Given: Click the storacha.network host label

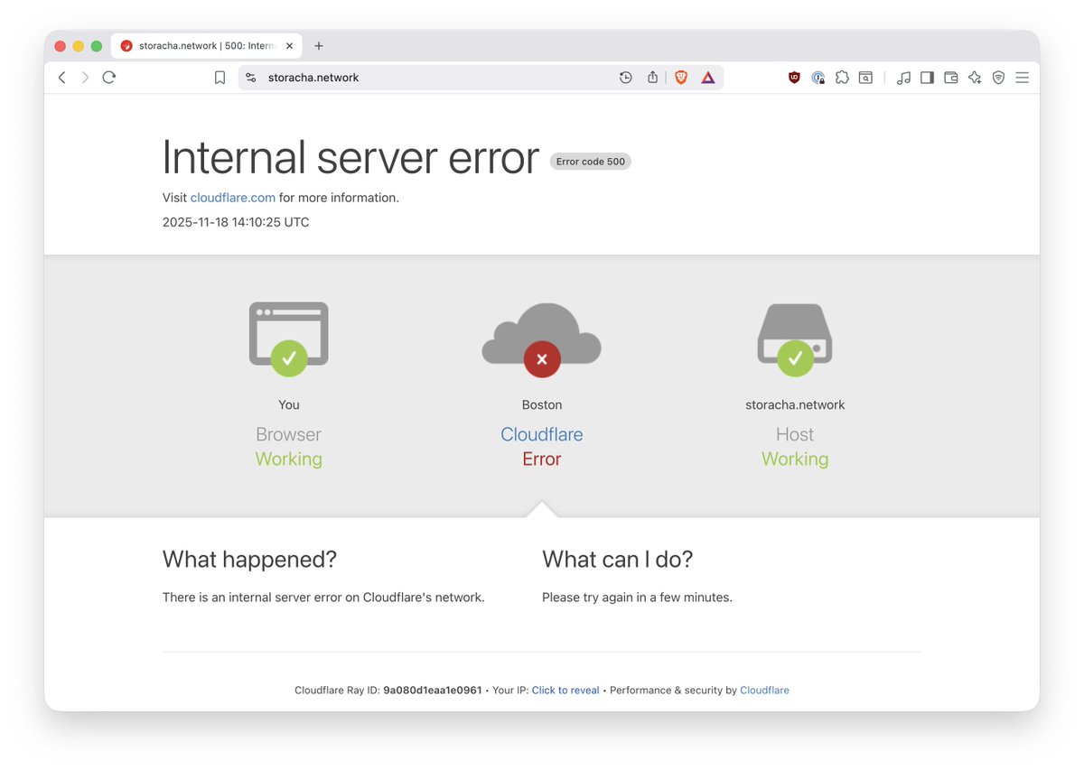Looking at the screenshot, I should (795, 404).
